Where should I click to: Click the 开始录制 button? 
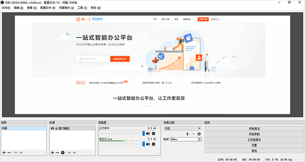coord(254,134)
